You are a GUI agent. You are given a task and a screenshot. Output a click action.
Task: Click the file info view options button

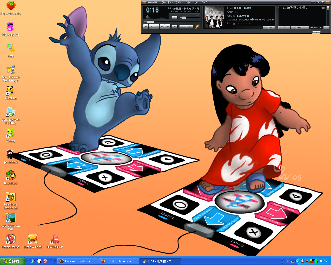(272, 27)
